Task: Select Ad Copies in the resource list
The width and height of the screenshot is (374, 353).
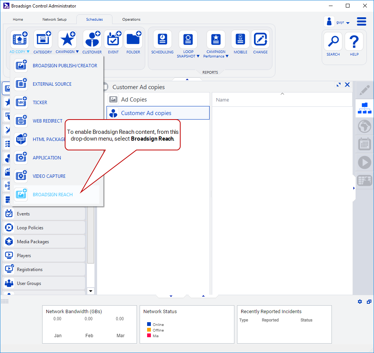Action: click(x=158, y=99)
